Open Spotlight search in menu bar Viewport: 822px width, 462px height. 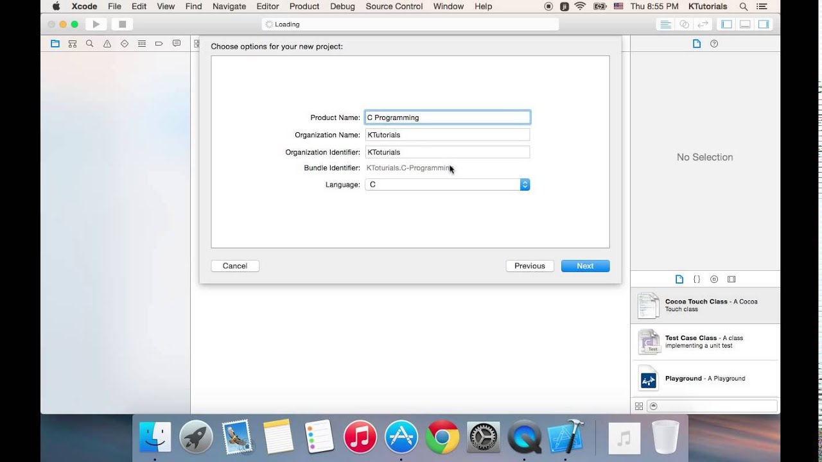click(744, 6)
